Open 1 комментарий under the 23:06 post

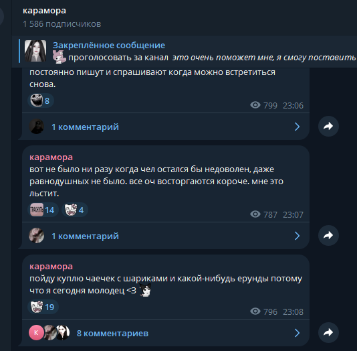166,127
